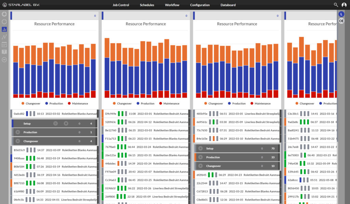
Task: Toggle Changeover legend above job 485b95e
Action: tap(214, 104)
